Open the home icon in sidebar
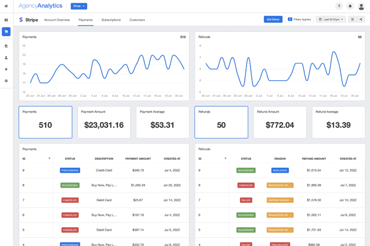370x246 pixels. coord(6,6)
